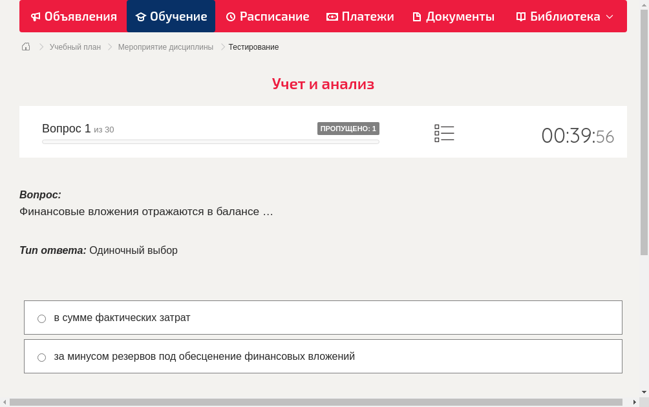Screen dimensions: 649x407
Task: Choose 'за минусом резервов под обесценение' answer
Action: [205, 356]
